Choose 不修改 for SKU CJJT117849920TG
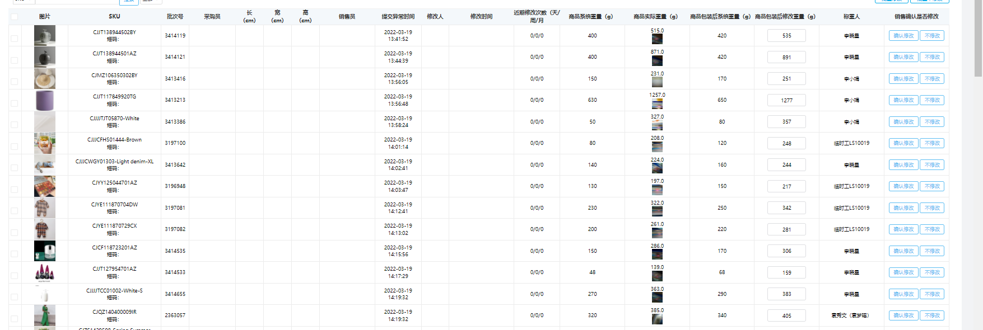Viewport: 983px width, 330px height. coord(932,100)
